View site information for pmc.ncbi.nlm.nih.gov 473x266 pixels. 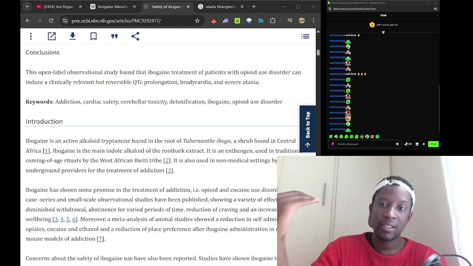[x=65, y=21]
